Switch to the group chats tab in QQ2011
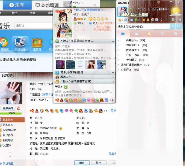The width and height of the screenshot is (185, 166). [x=136, y=34]
